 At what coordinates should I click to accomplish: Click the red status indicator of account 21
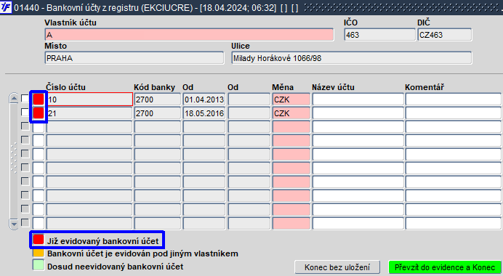pyautogui.click(x=39, y=113)
